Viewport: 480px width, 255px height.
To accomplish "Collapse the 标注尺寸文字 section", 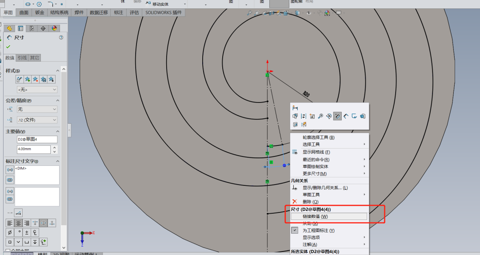I will point(57,161).
